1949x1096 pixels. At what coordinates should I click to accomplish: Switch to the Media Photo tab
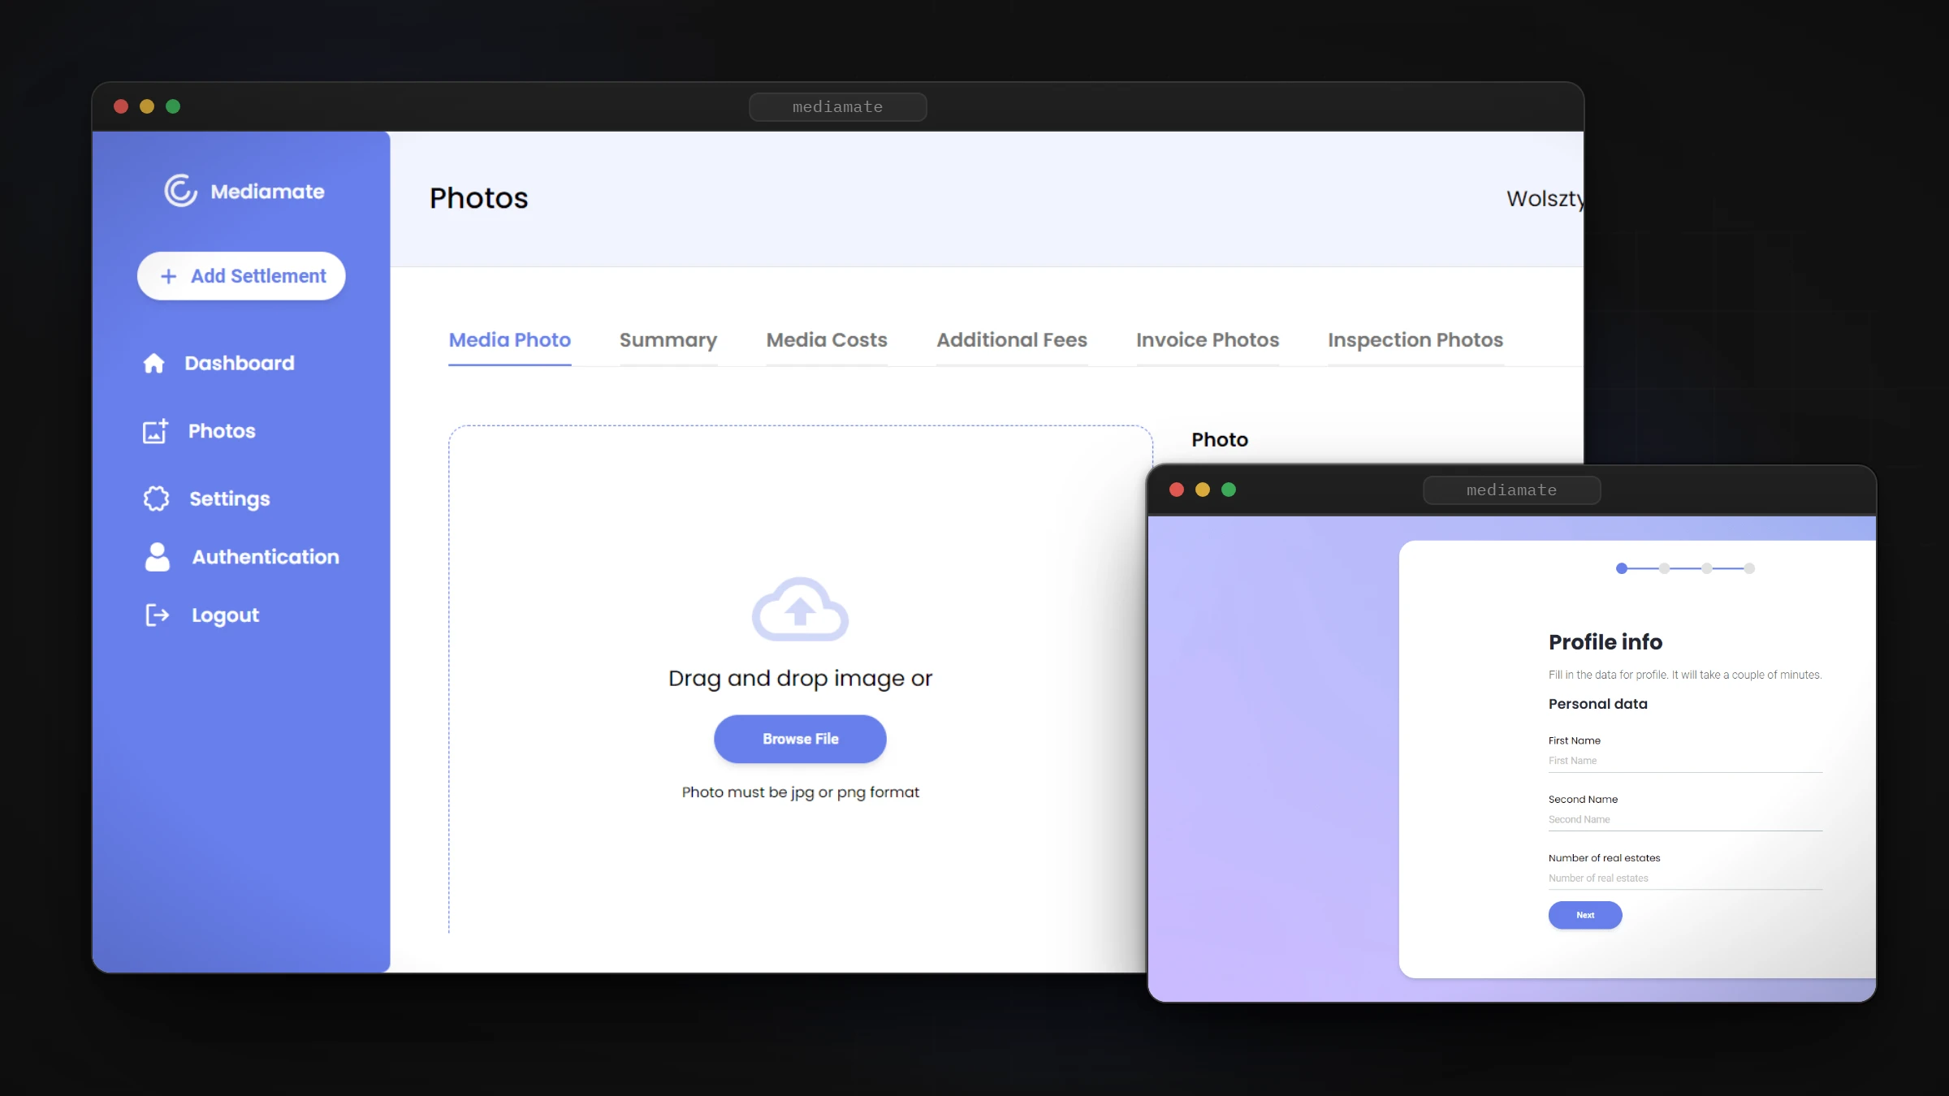510,340
